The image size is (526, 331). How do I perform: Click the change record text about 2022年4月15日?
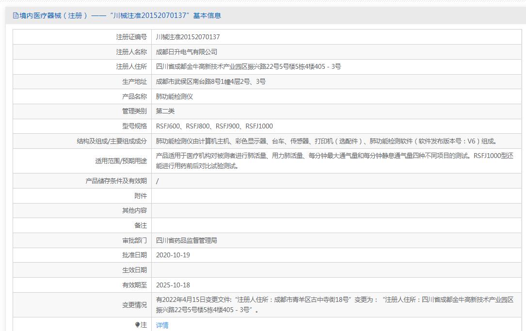[x=335, y=305]
